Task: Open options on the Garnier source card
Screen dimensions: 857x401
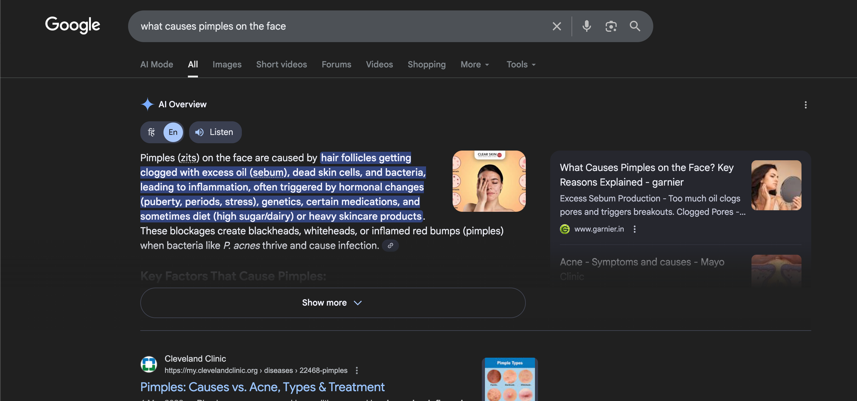Action: click(x=634, y=229)
